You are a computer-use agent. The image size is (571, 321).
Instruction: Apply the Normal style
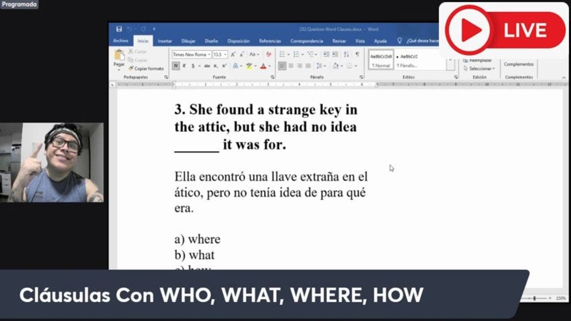click(381, 60)
